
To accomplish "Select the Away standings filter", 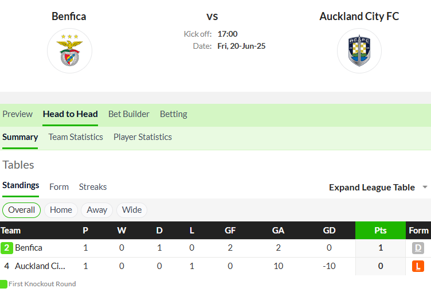I will tap(97, 210).
